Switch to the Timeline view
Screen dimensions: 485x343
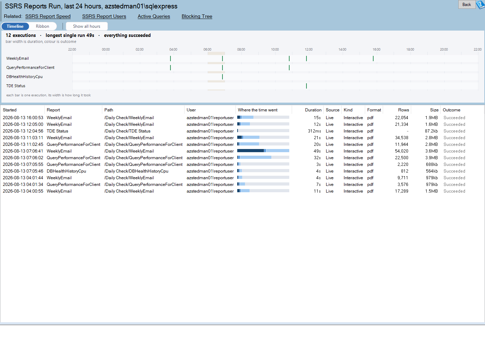[15, 26]
